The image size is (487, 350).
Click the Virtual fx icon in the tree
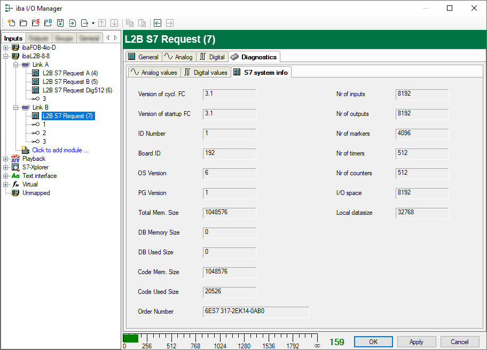[15, 184]
